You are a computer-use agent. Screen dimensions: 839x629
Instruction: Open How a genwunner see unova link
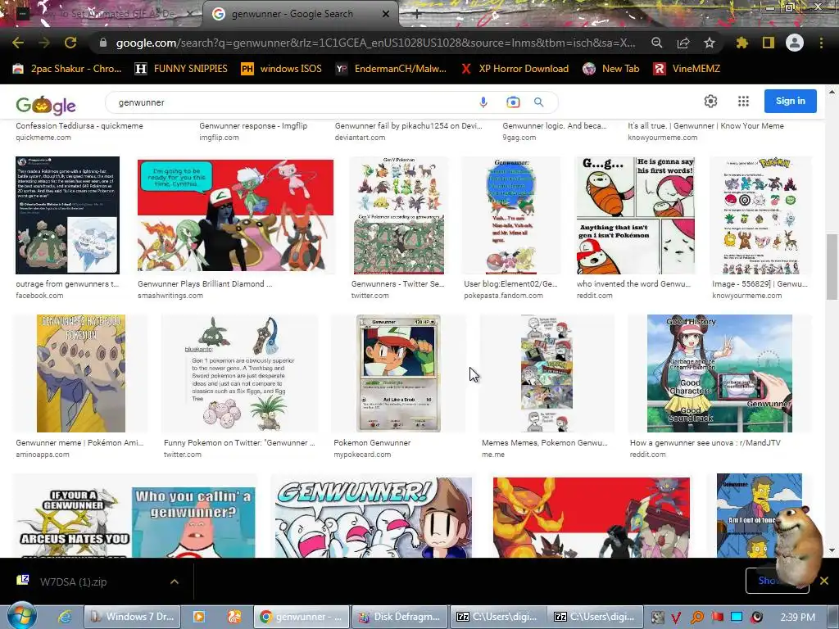(x=705, y=443)
